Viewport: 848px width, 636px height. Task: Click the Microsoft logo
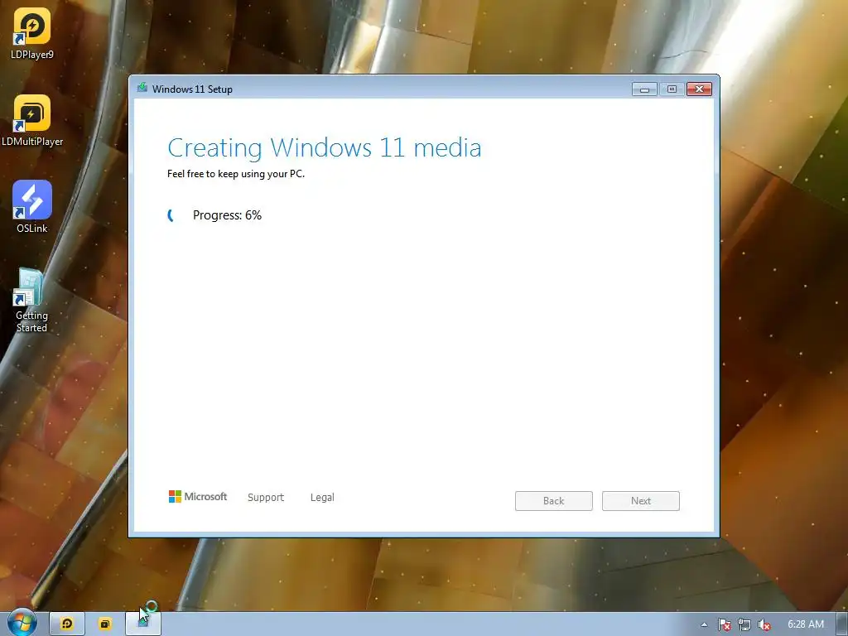point(198,497)
